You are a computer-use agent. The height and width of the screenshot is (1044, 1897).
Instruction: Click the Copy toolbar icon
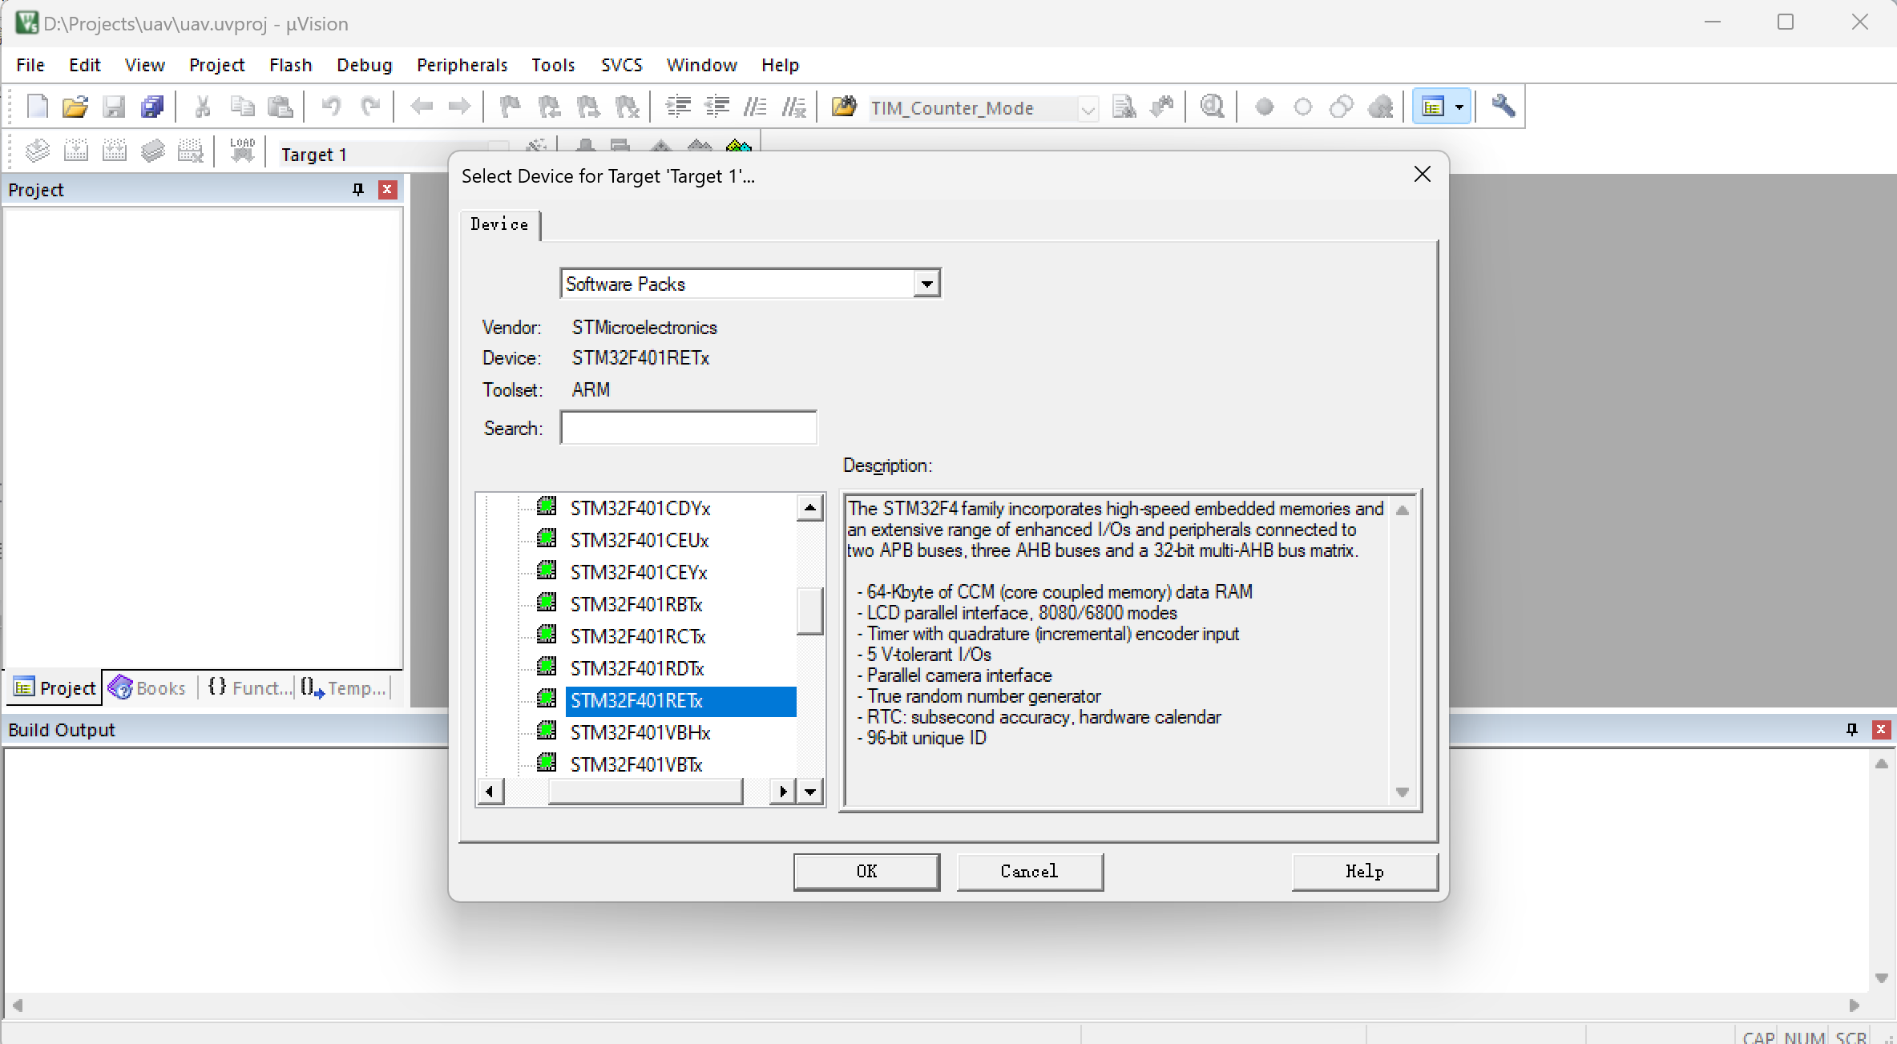click(x=242, y=107)
